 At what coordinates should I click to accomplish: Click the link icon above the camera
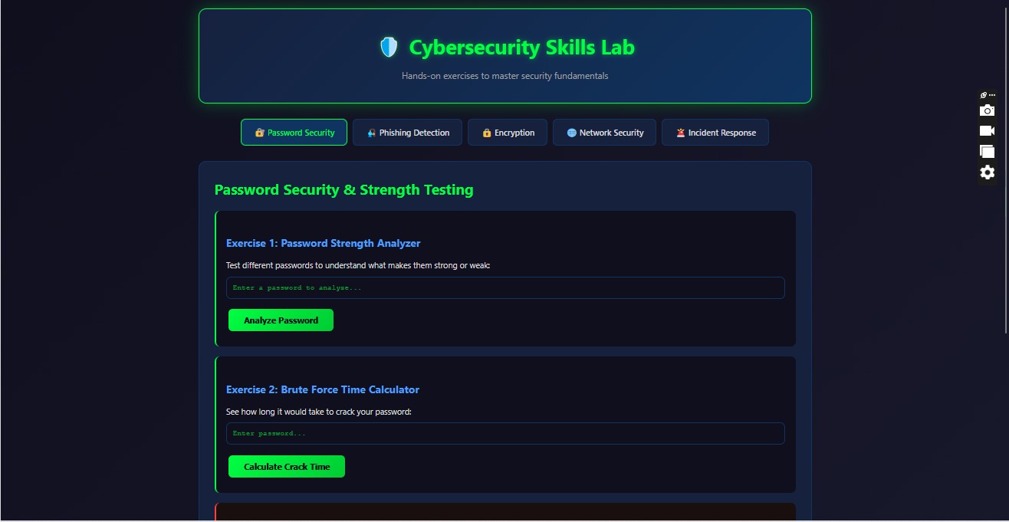(984, 95)
